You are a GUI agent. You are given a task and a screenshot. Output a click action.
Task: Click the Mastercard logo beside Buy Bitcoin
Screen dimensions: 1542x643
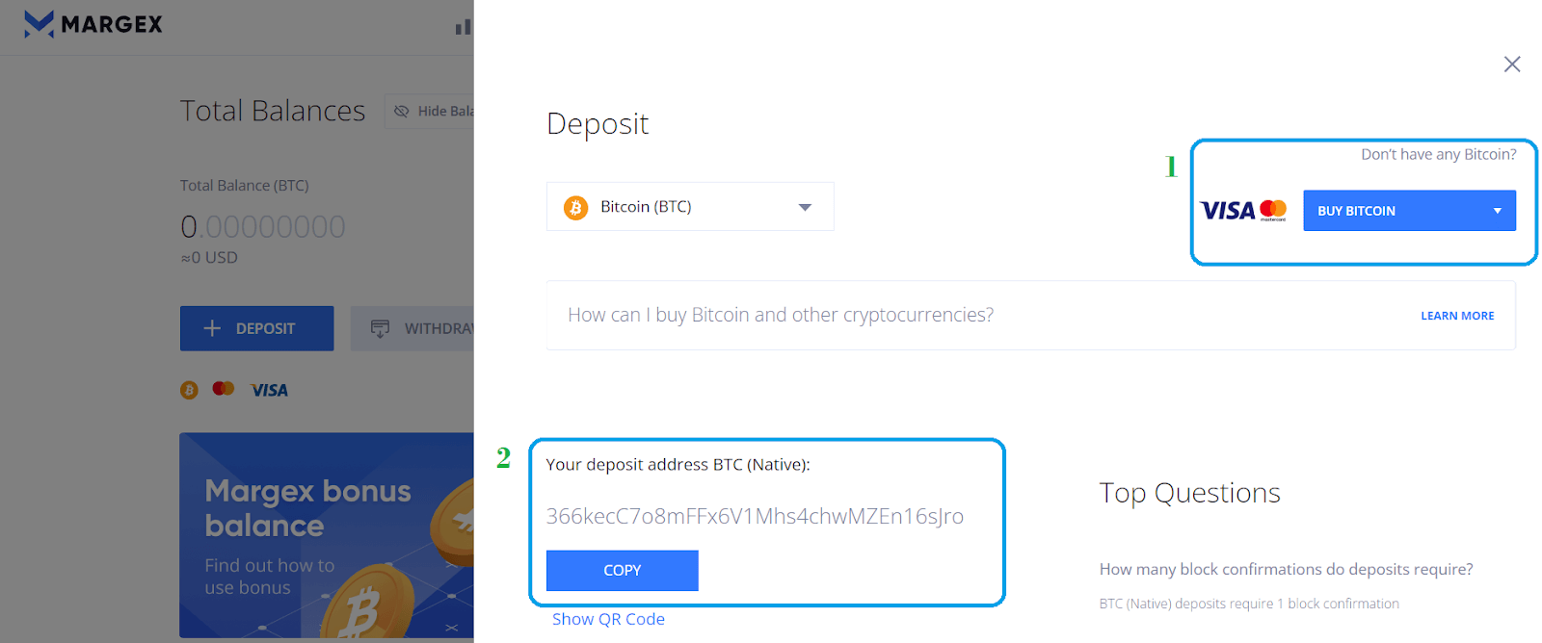tap(1273, 210)
